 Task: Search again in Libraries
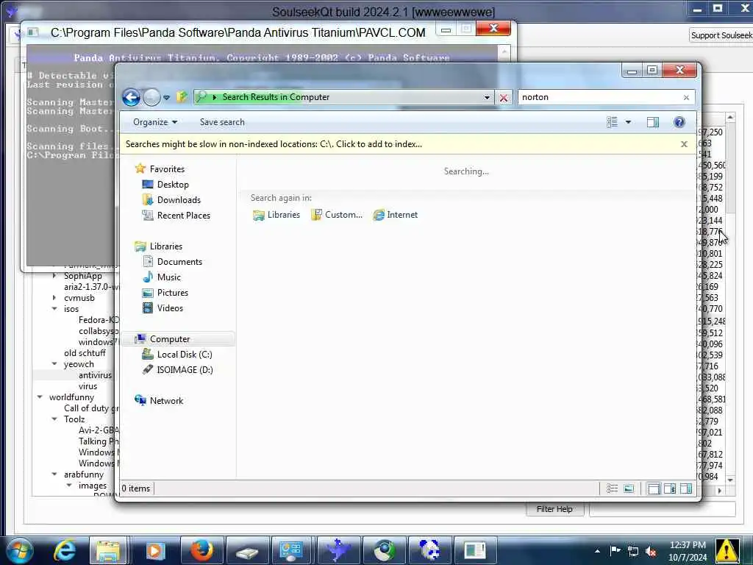276,215
